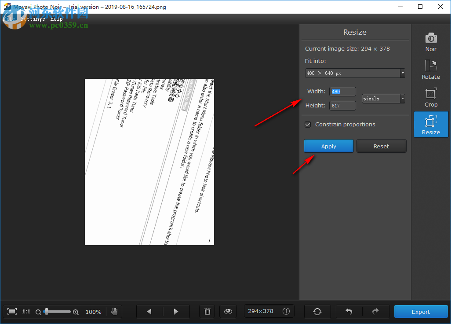
Task: Select the Rotate tool
Action: coord(430,70)
